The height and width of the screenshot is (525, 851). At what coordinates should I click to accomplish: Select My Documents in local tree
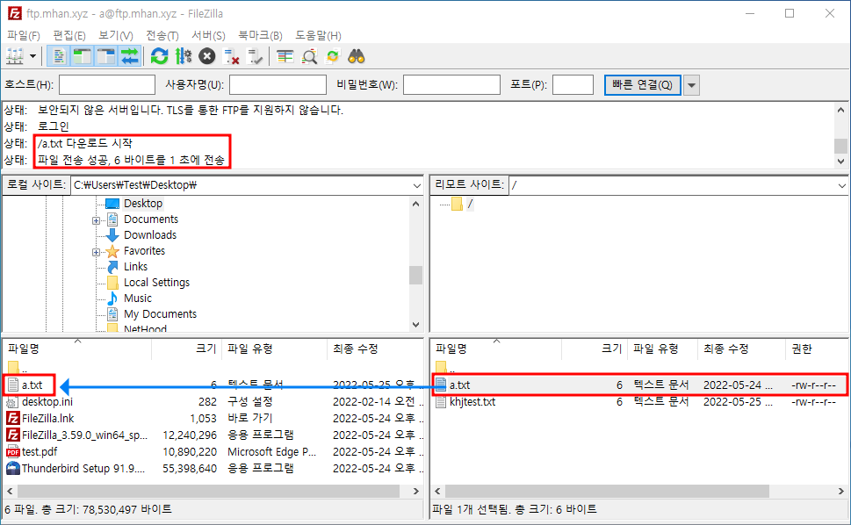coord(160,313)
